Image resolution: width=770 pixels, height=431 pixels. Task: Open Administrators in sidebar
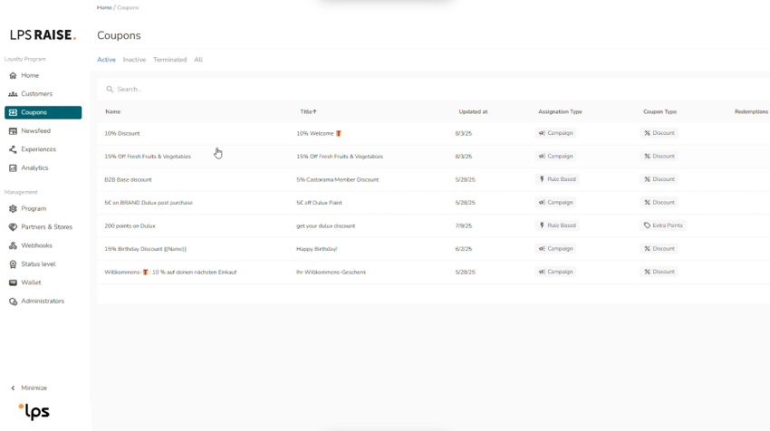[43, 301]
